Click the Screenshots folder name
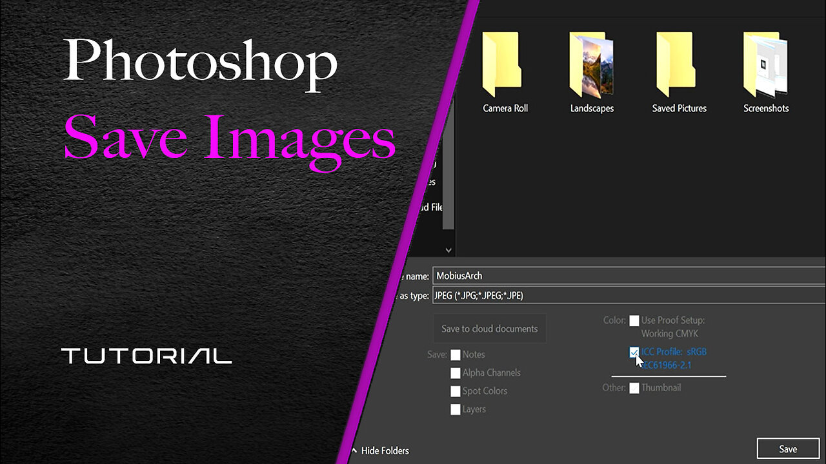This screenshot has width=826, height=464. click(x=766, y=108)
